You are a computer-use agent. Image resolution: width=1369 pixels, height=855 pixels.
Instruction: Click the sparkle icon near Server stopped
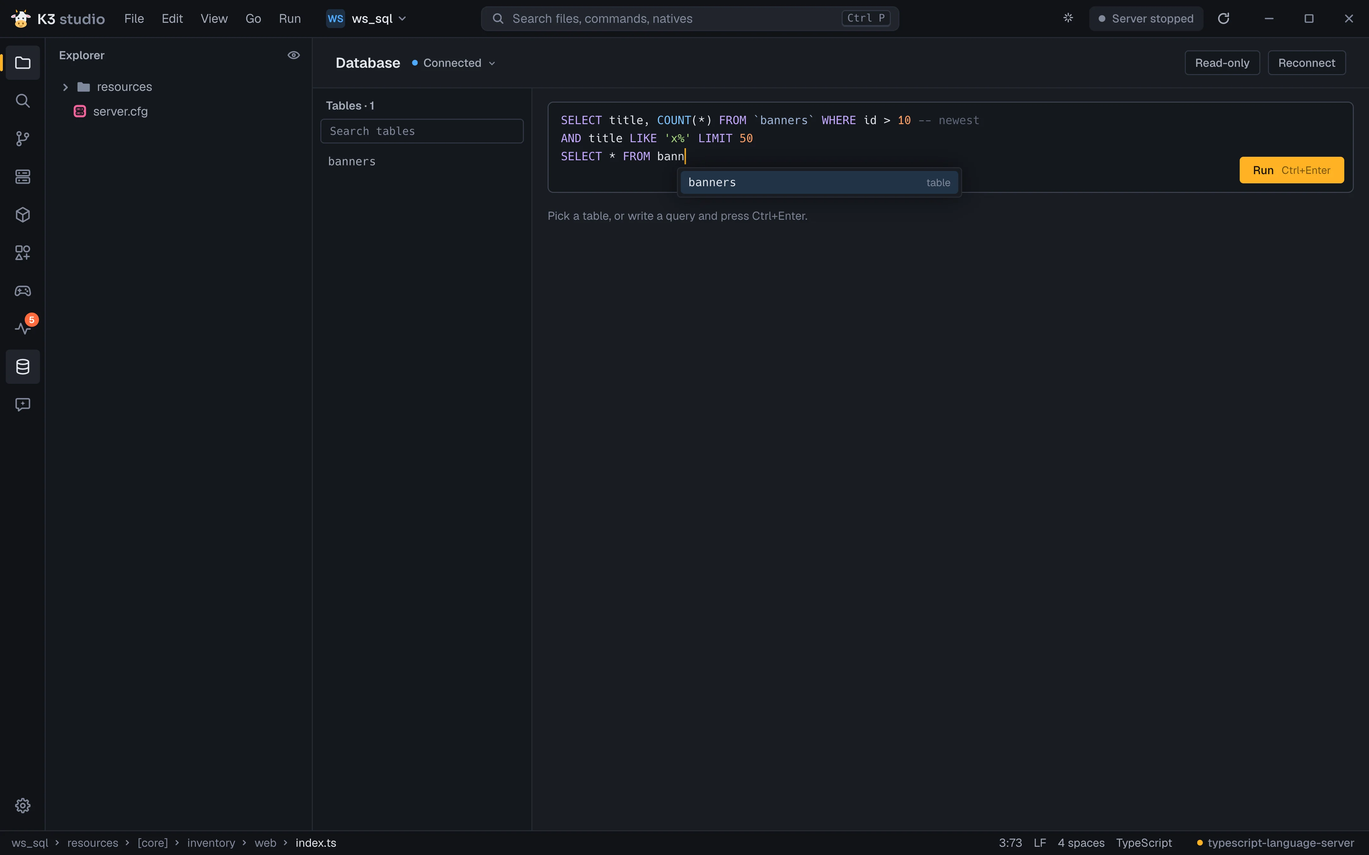click(1068, 18)
